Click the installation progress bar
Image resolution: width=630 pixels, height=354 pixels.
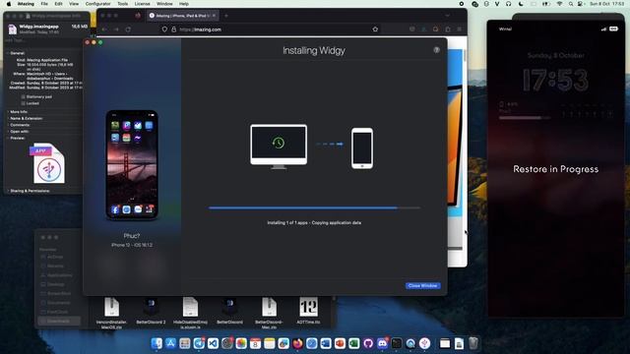(x=314, y=207)
